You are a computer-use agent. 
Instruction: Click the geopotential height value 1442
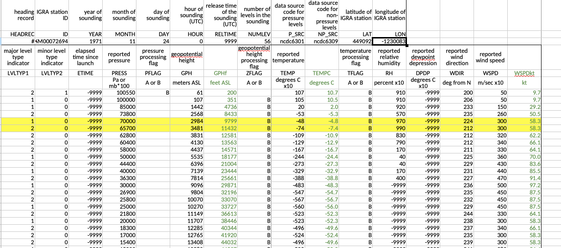coord(188,106)
